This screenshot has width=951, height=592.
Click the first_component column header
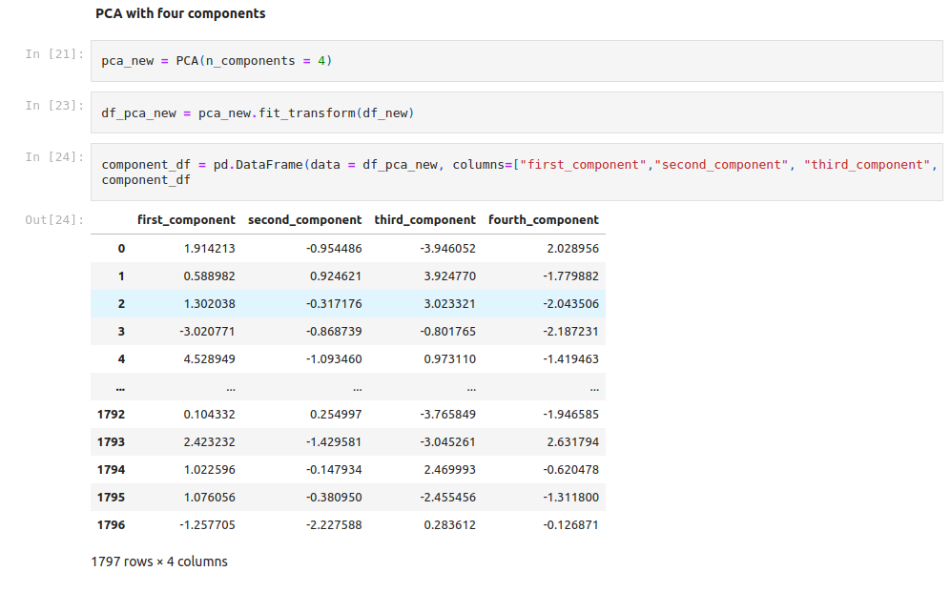click(186, 220)
